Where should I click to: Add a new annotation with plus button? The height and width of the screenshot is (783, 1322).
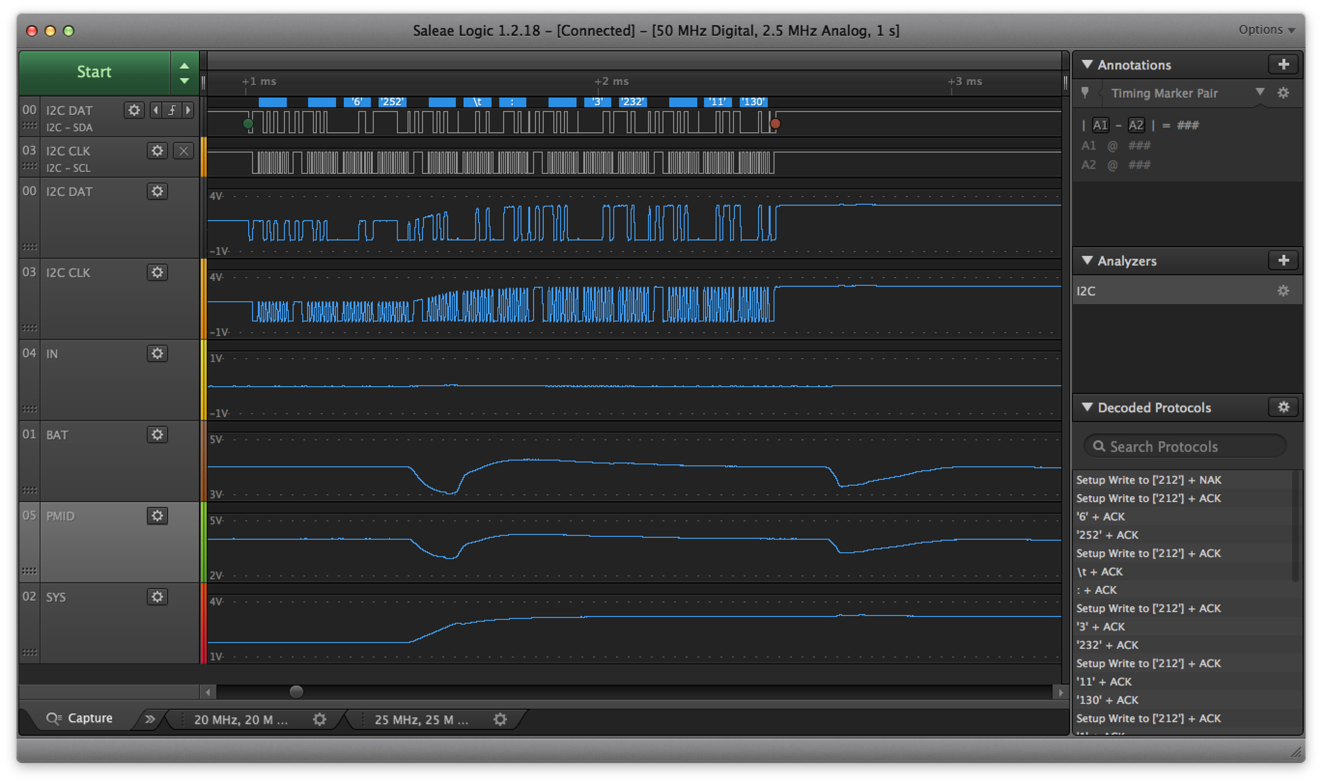(1283, 64)
